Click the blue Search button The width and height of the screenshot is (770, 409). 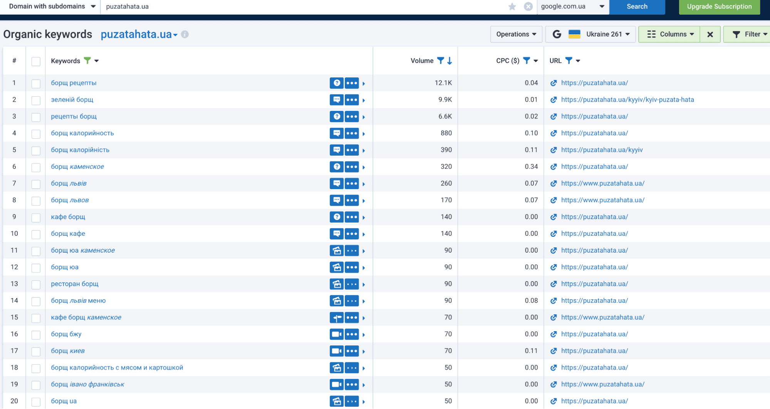pos(637,7)
